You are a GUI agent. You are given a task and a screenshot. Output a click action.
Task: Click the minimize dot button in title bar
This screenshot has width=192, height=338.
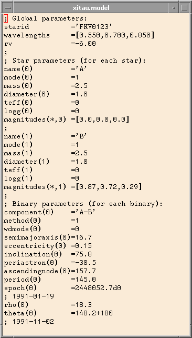tap(174, 8)
